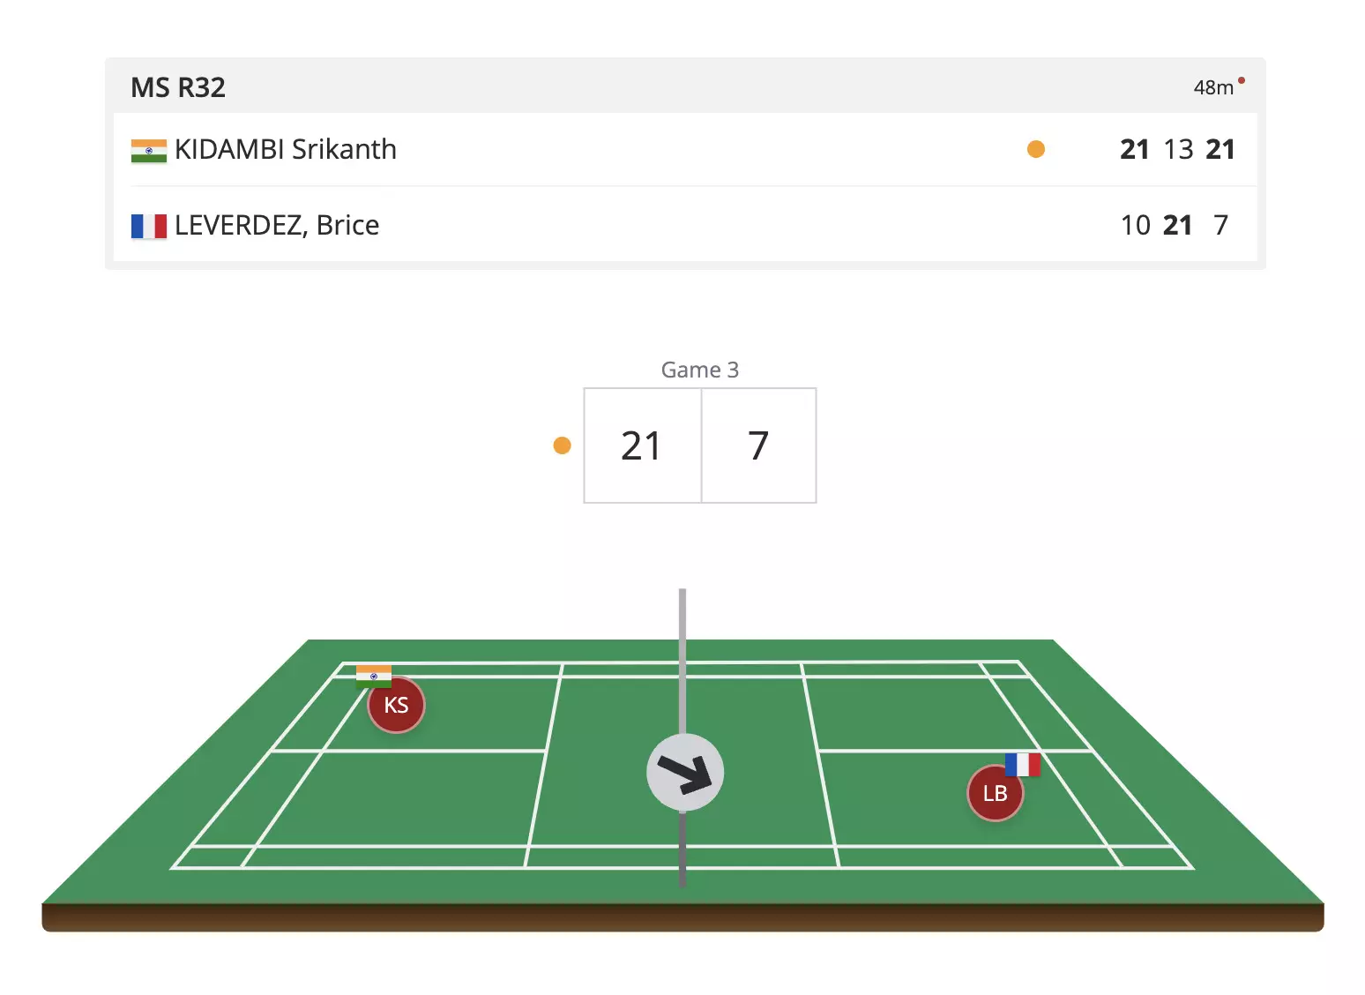Click the 21 score box in Game 3
This screenshot has height=995, width=1365.
tap(642, 445)
